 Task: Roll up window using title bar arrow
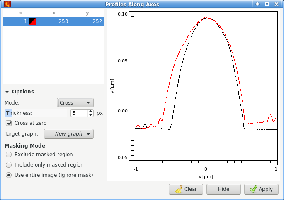tap(257, 4)
